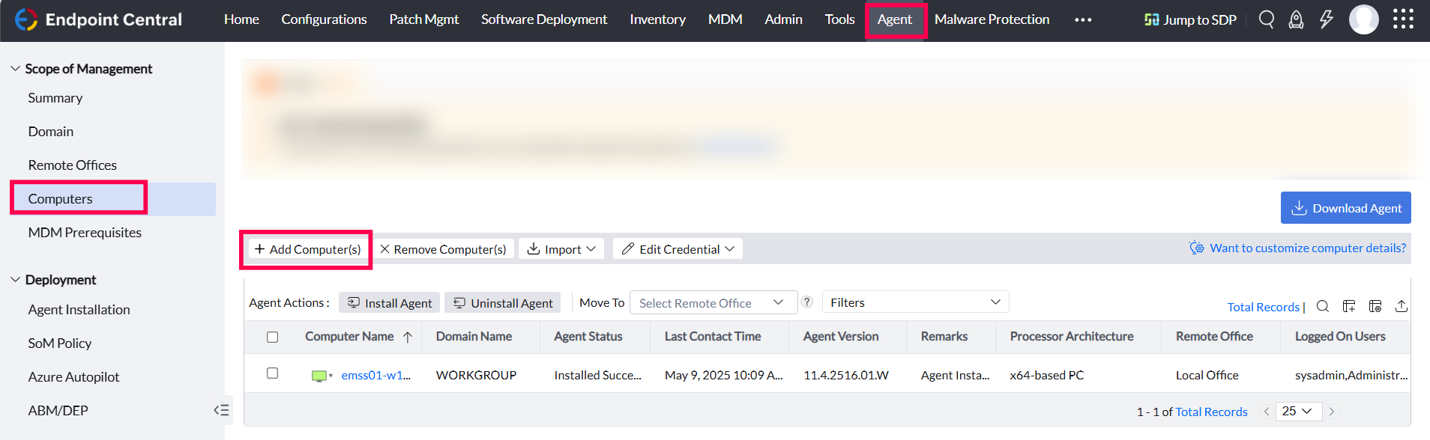Open the emss01-w1 computer link
Image resolution: width=1430 pixels, height=440 pixels.
[x=376, y=376]
